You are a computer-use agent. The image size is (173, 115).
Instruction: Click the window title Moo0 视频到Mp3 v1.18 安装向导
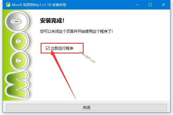pos(39,5)
